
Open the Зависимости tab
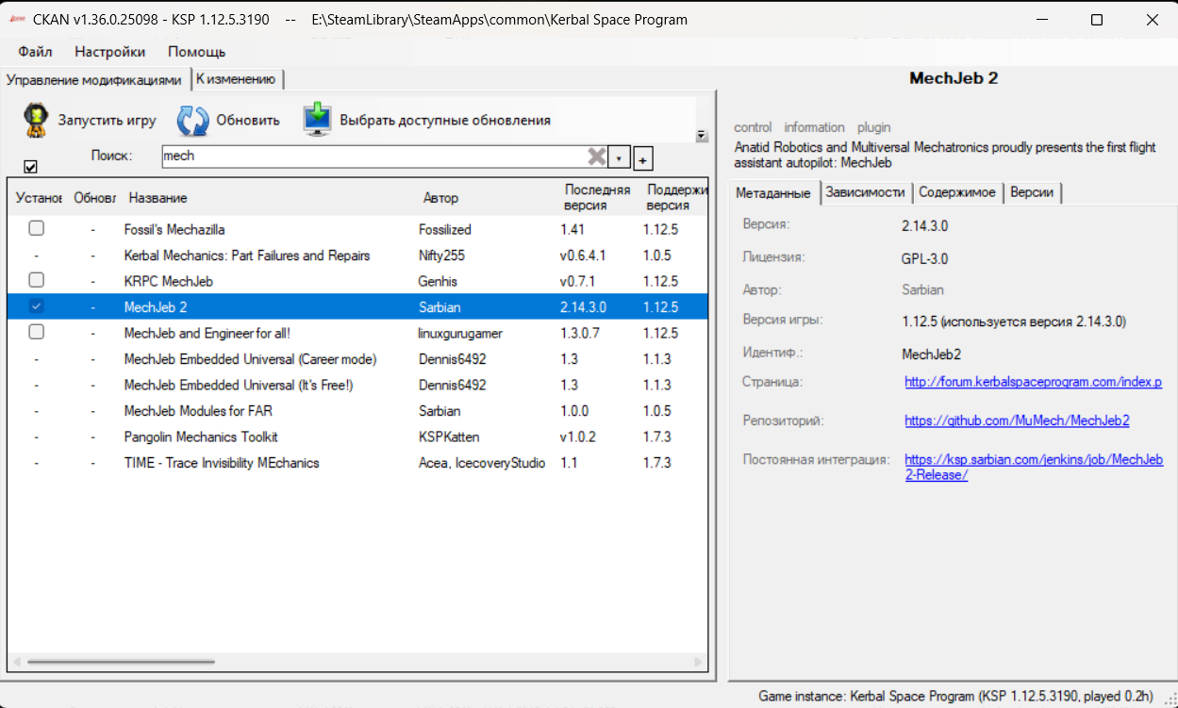[865, 192]
